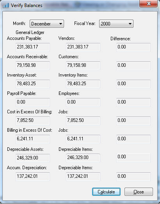The height and width of the screenshot is (204, 160).
Task: Select the Cost in Excess Of Billing field
Action: [33, 120]
